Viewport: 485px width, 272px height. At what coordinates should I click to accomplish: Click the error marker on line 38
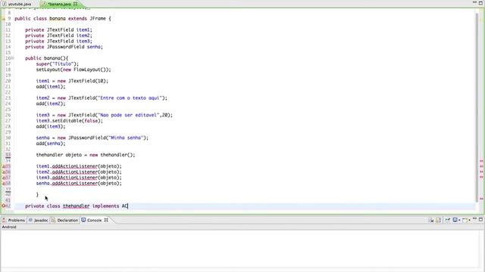pyautogui.click(x=4, y=184)
